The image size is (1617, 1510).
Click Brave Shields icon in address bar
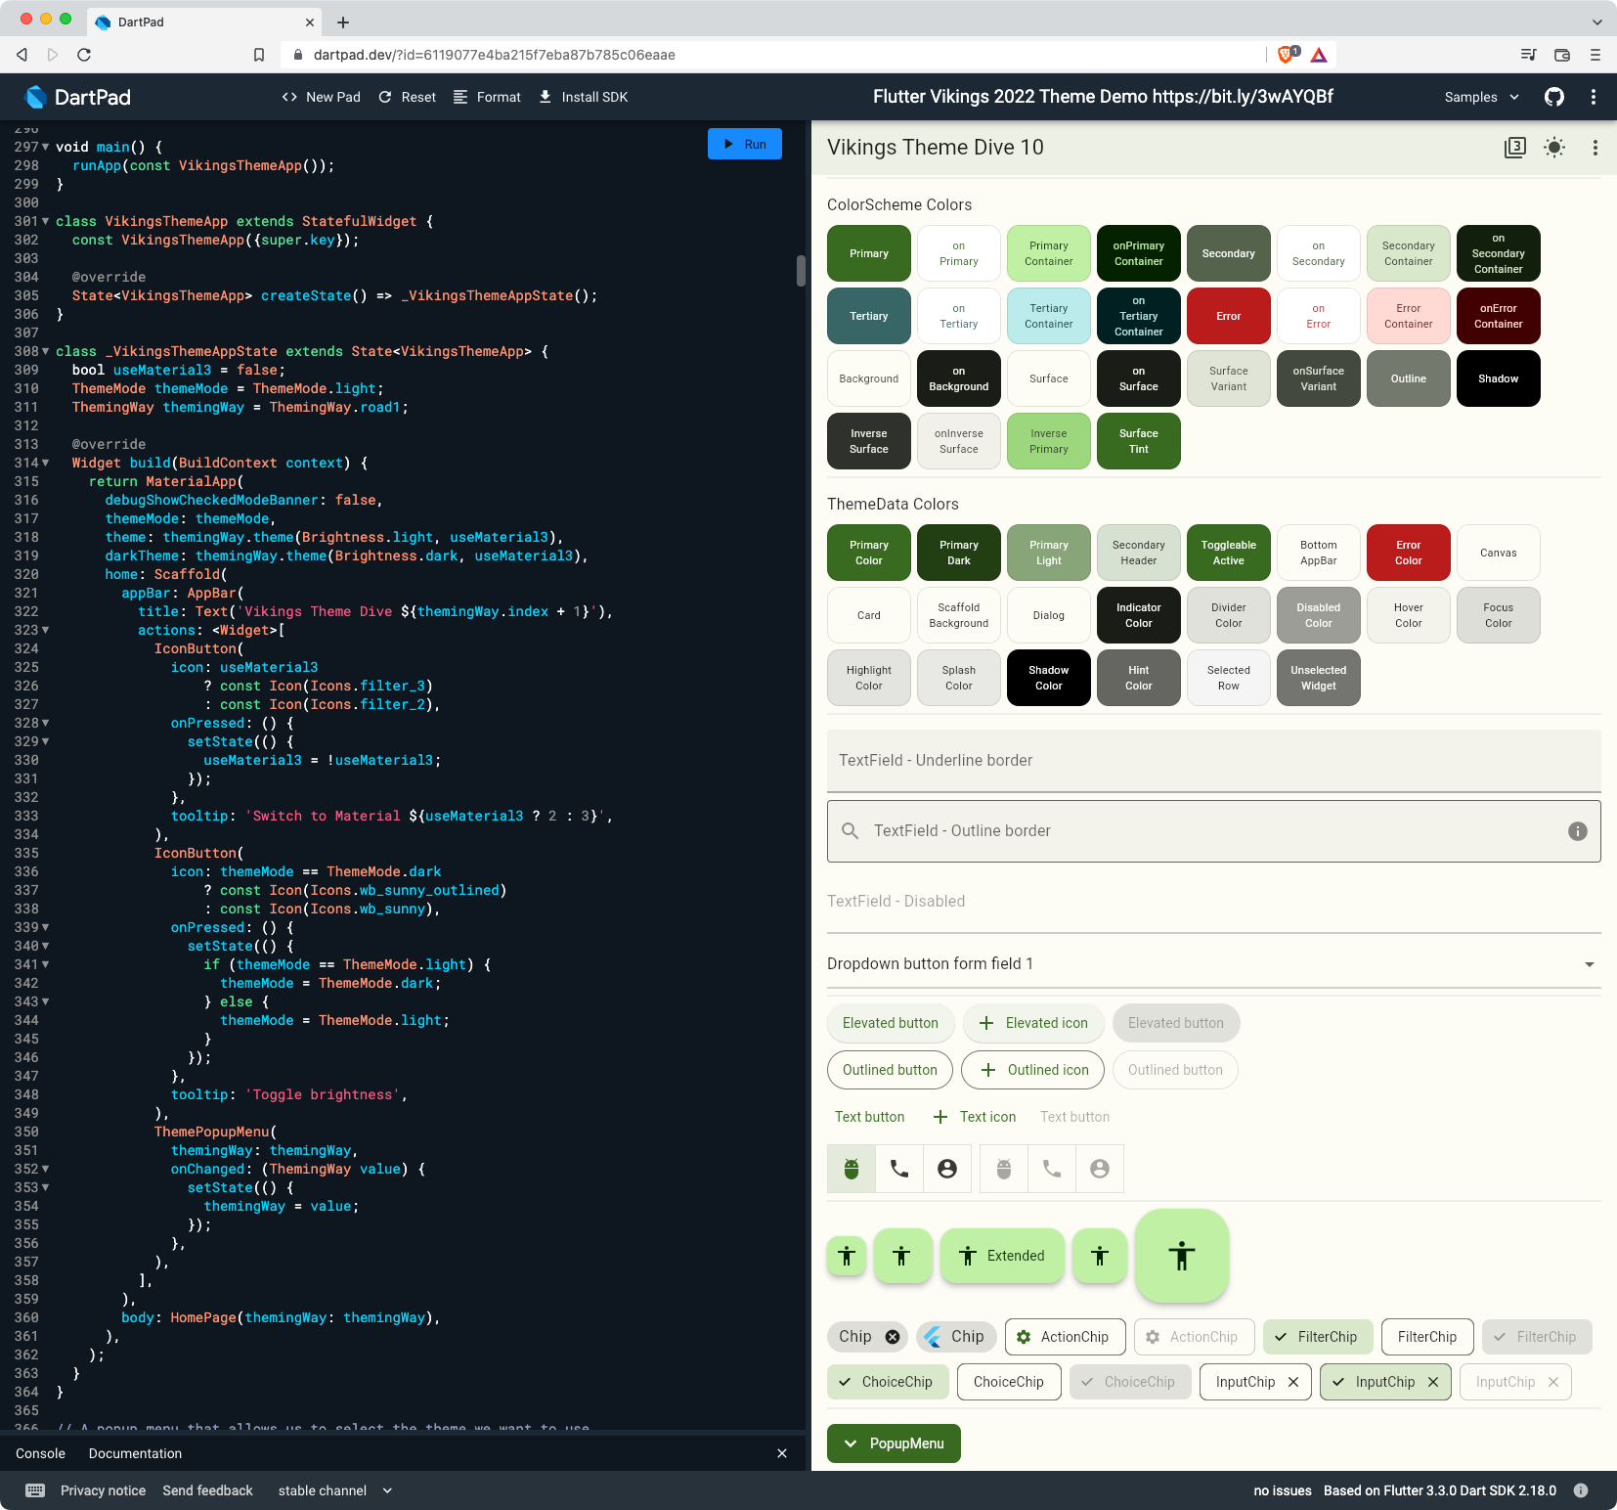click(1288, 55)
